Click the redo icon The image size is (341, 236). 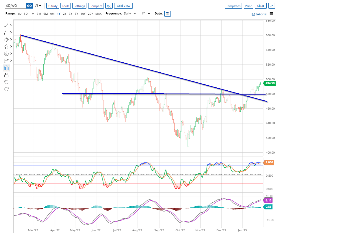coord(6,89)
